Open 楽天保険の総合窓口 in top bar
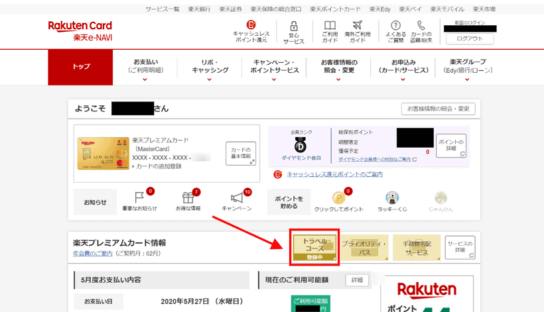The width and height of the screenshot is (544, 312). [x=276, y=9]
